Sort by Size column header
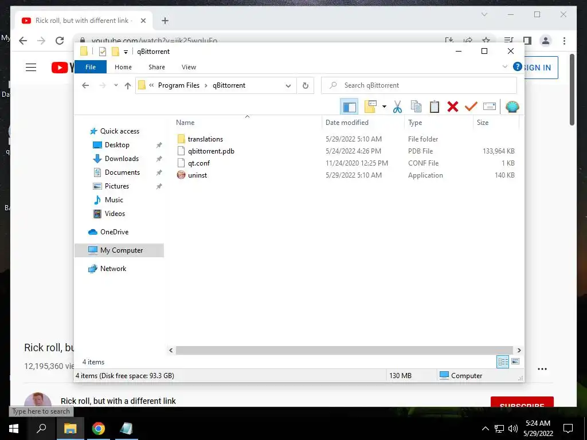This screenshot has height=440, width=587. click(x=483, y=123)
